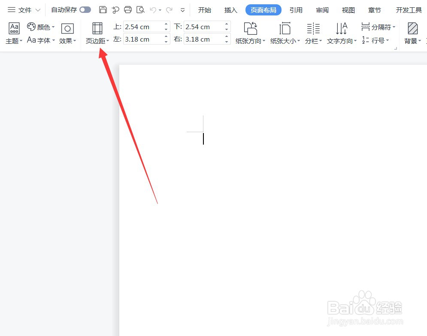Increase the 右 right margin value
The image size is (427, 336).
227,36
